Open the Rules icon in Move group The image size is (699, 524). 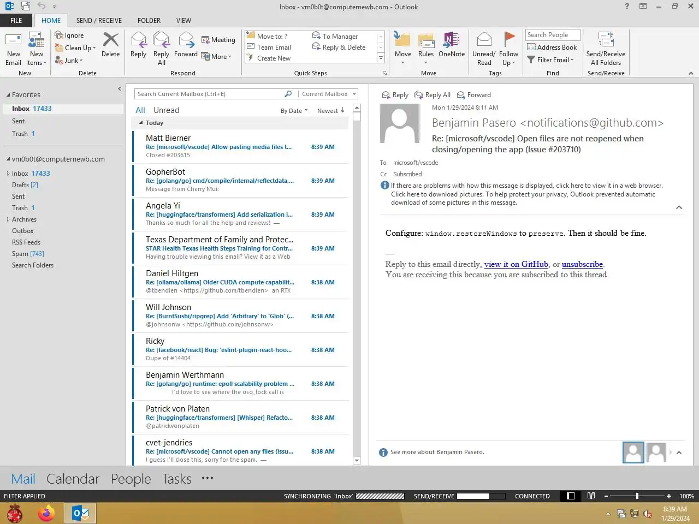(x=426, y=40)
